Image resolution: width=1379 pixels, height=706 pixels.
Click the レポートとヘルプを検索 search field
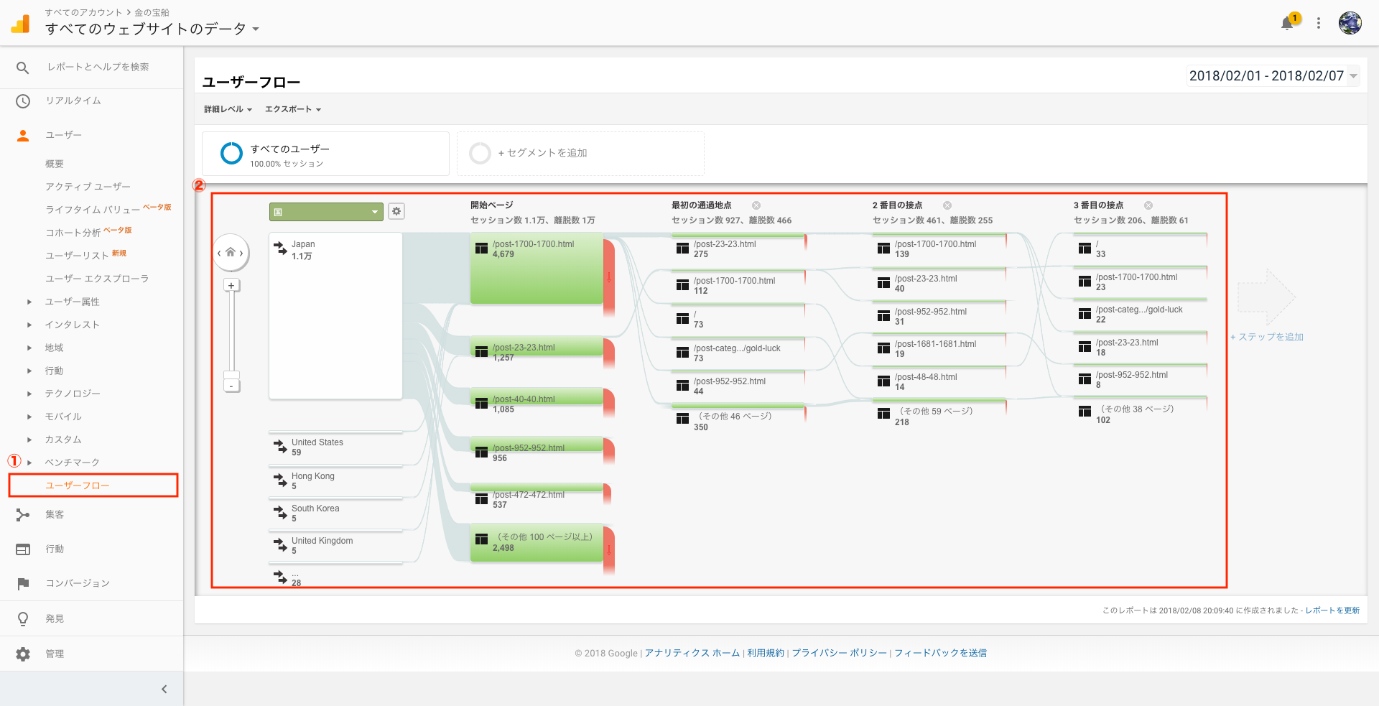[x=98, y=67]
